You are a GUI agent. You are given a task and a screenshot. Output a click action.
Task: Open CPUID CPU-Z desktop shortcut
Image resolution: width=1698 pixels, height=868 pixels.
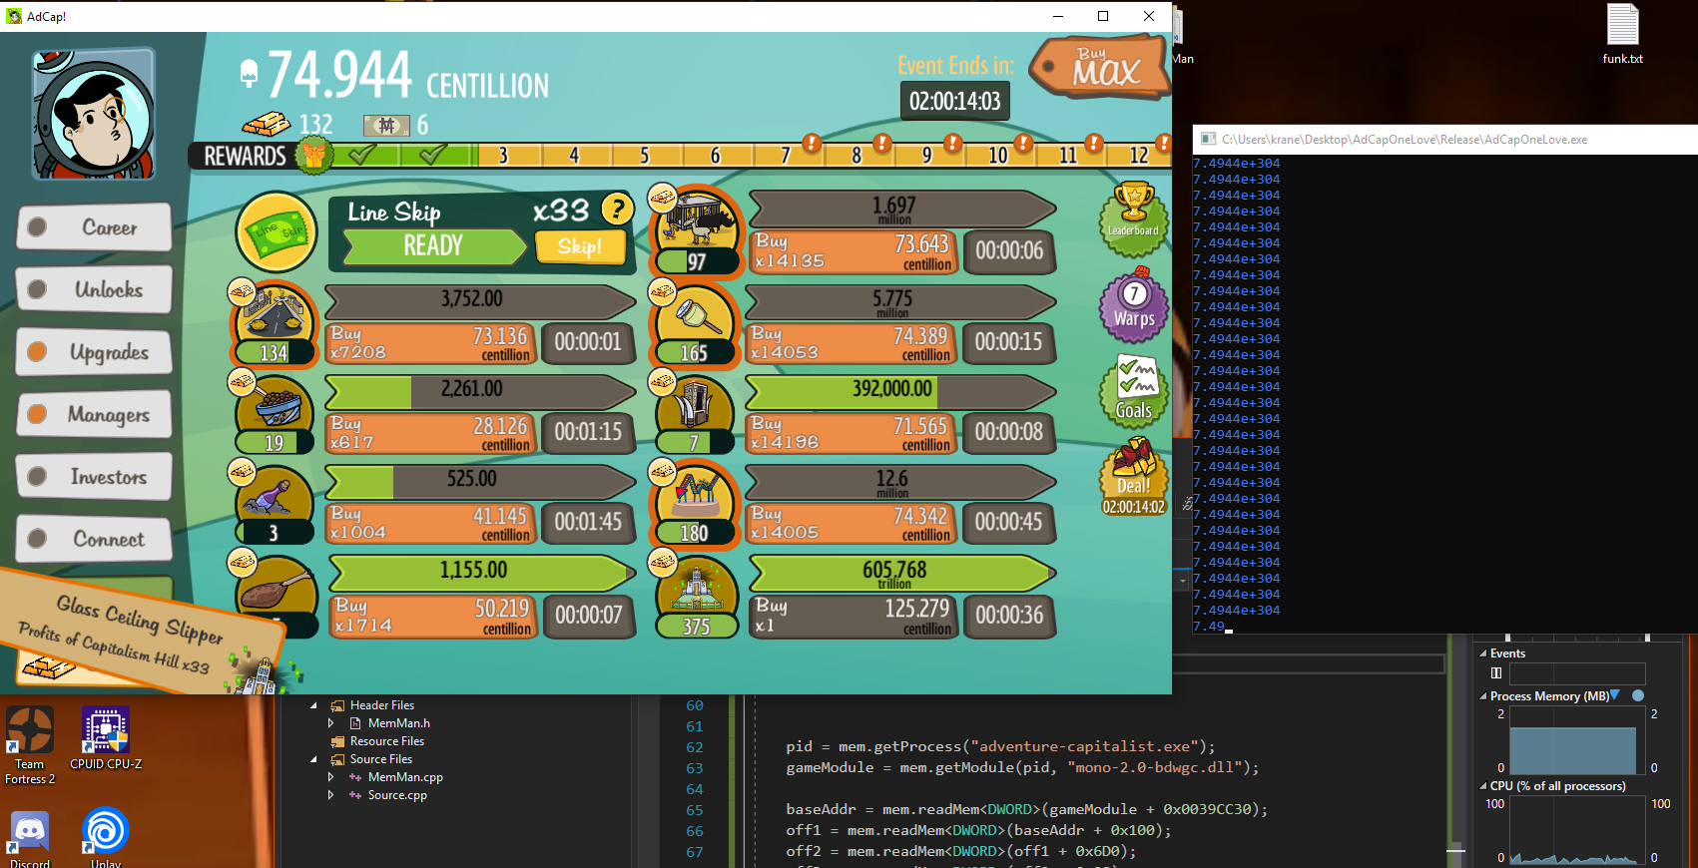[x=106, y=739]
